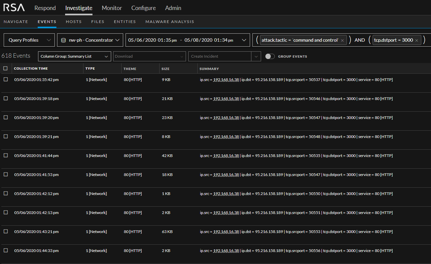The height and width of the screenshot is (264, 431).
Task: Open the Download dropdown
Action: (149, 56)
